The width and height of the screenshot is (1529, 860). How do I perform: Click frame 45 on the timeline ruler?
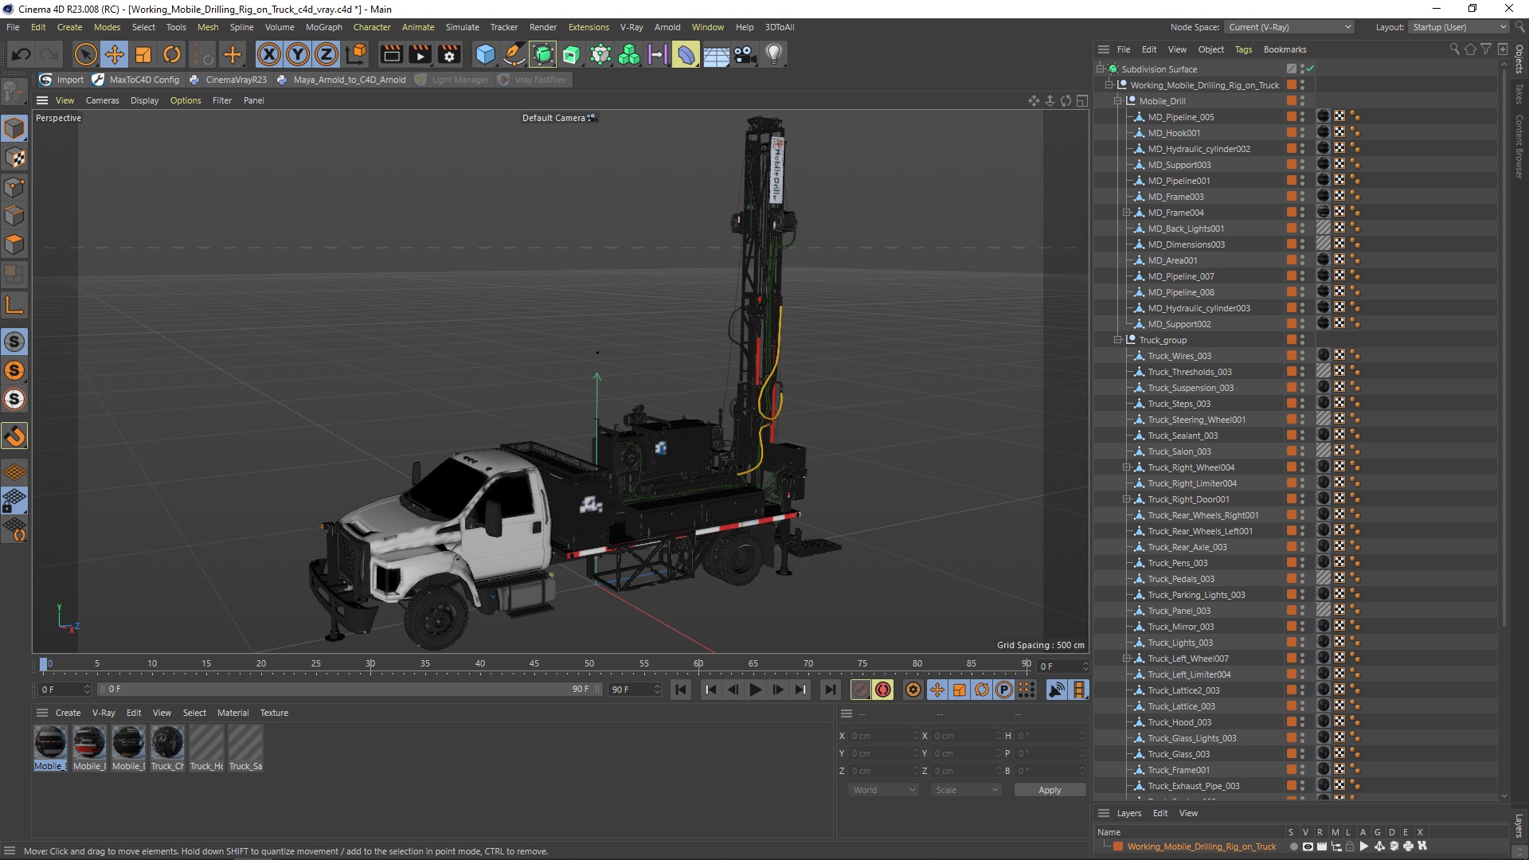534,663
